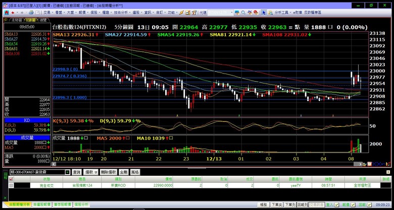Select the arrow pointer cursor tool
Viewport: 394px width, 210px height.
pos(264,12)
